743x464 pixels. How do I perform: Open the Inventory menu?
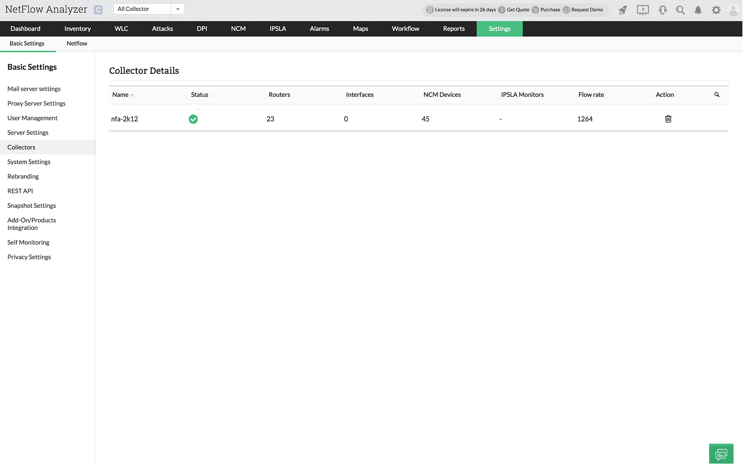point(78,29)
